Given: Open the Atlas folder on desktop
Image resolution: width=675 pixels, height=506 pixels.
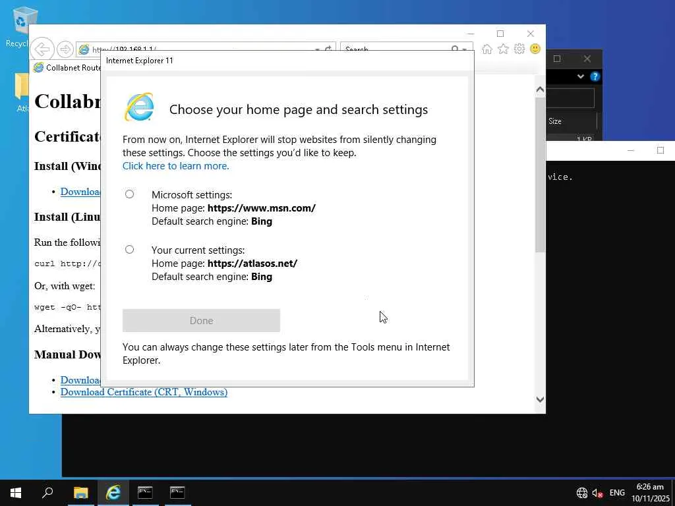Looking at the screenshot, I should pyautogui.click(x=22, y=92).
